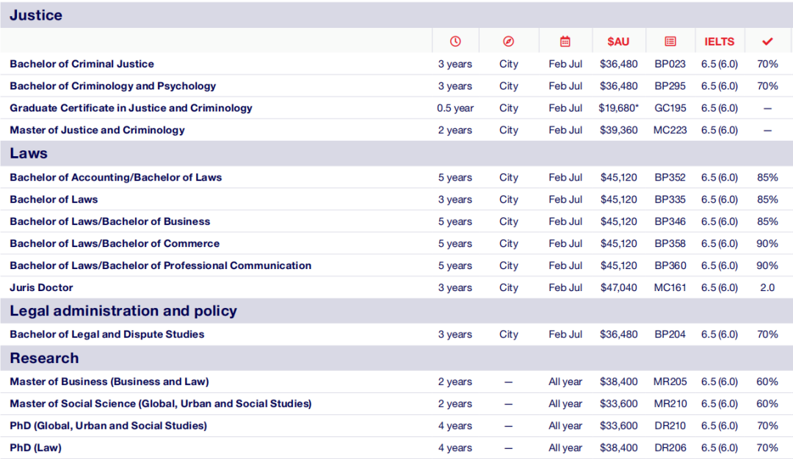
Task: Open Bachelor of Criminal Justice program
Action: (82, 64)
